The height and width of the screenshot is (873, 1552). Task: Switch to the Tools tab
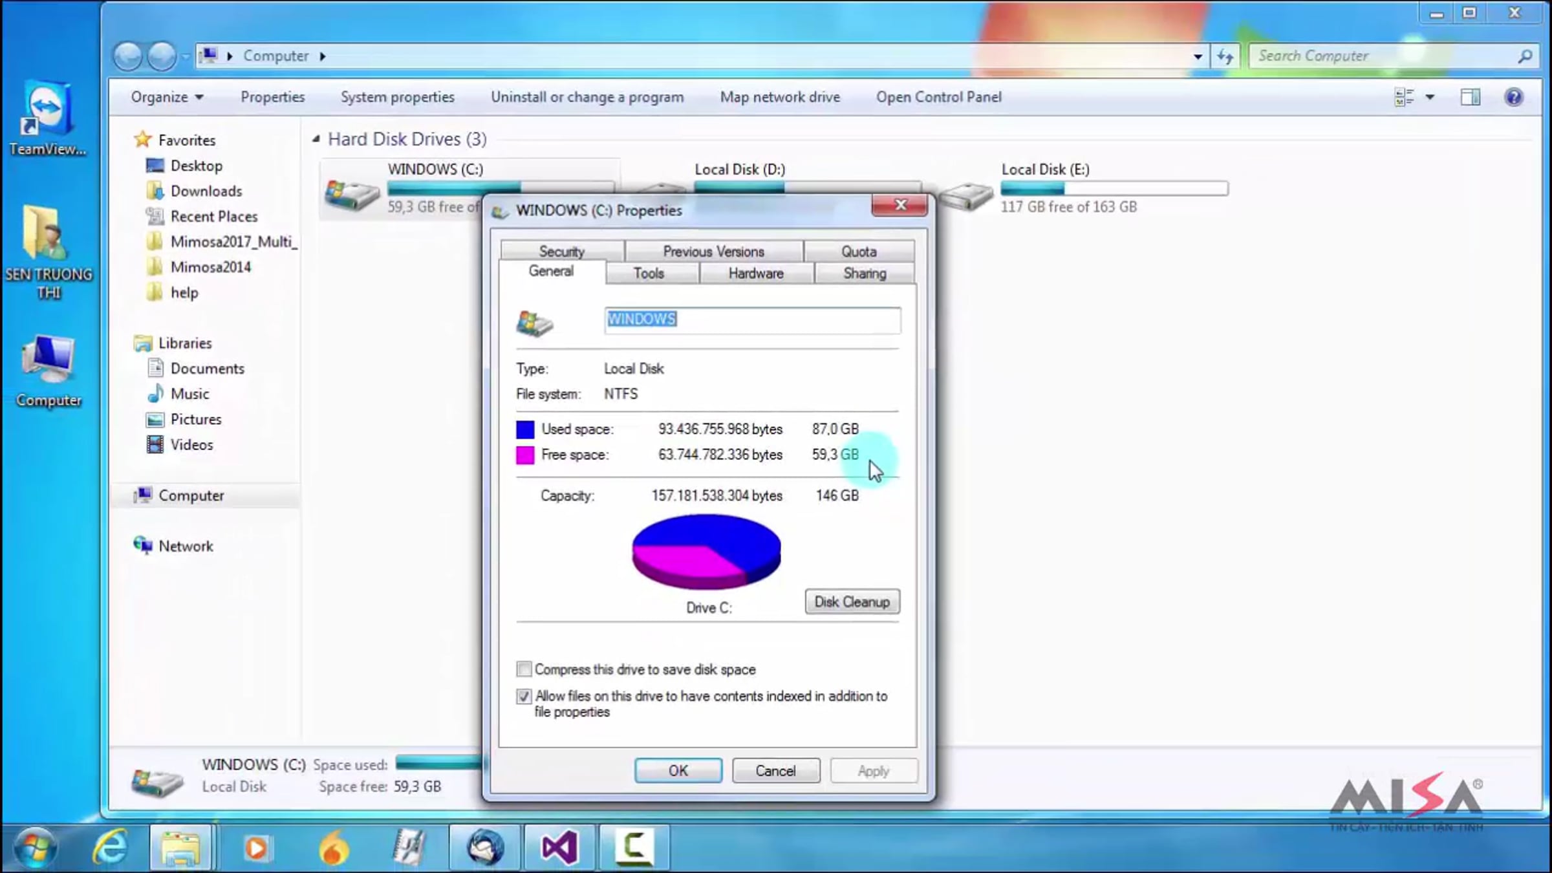pos(649,273)
